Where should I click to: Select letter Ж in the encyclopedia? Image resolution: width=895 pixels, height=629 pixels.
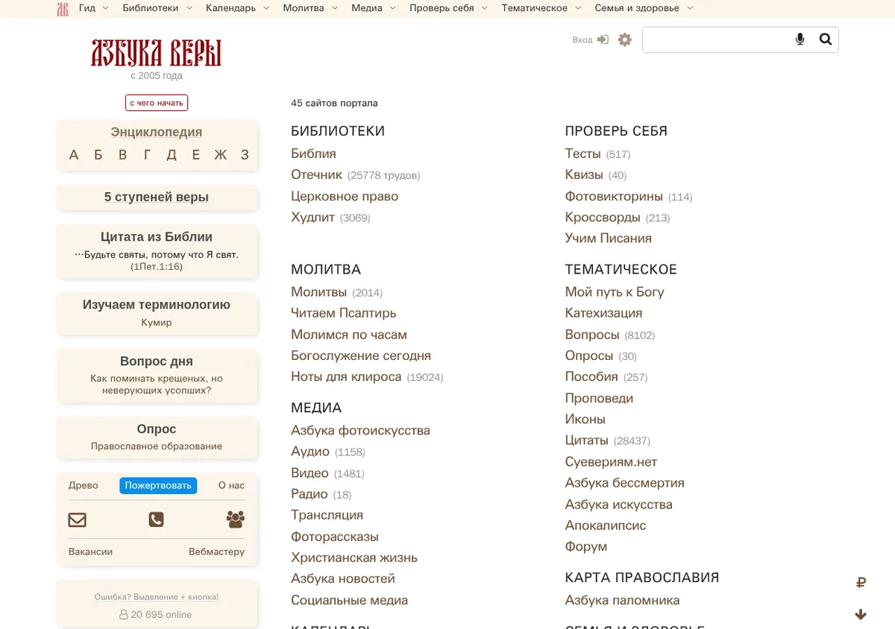pyautogui.click(x=220, y=155)
